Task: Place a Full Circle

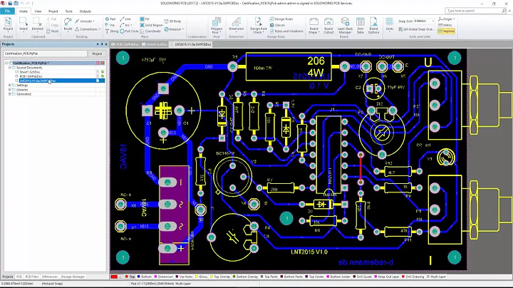Action: [129, 31]
